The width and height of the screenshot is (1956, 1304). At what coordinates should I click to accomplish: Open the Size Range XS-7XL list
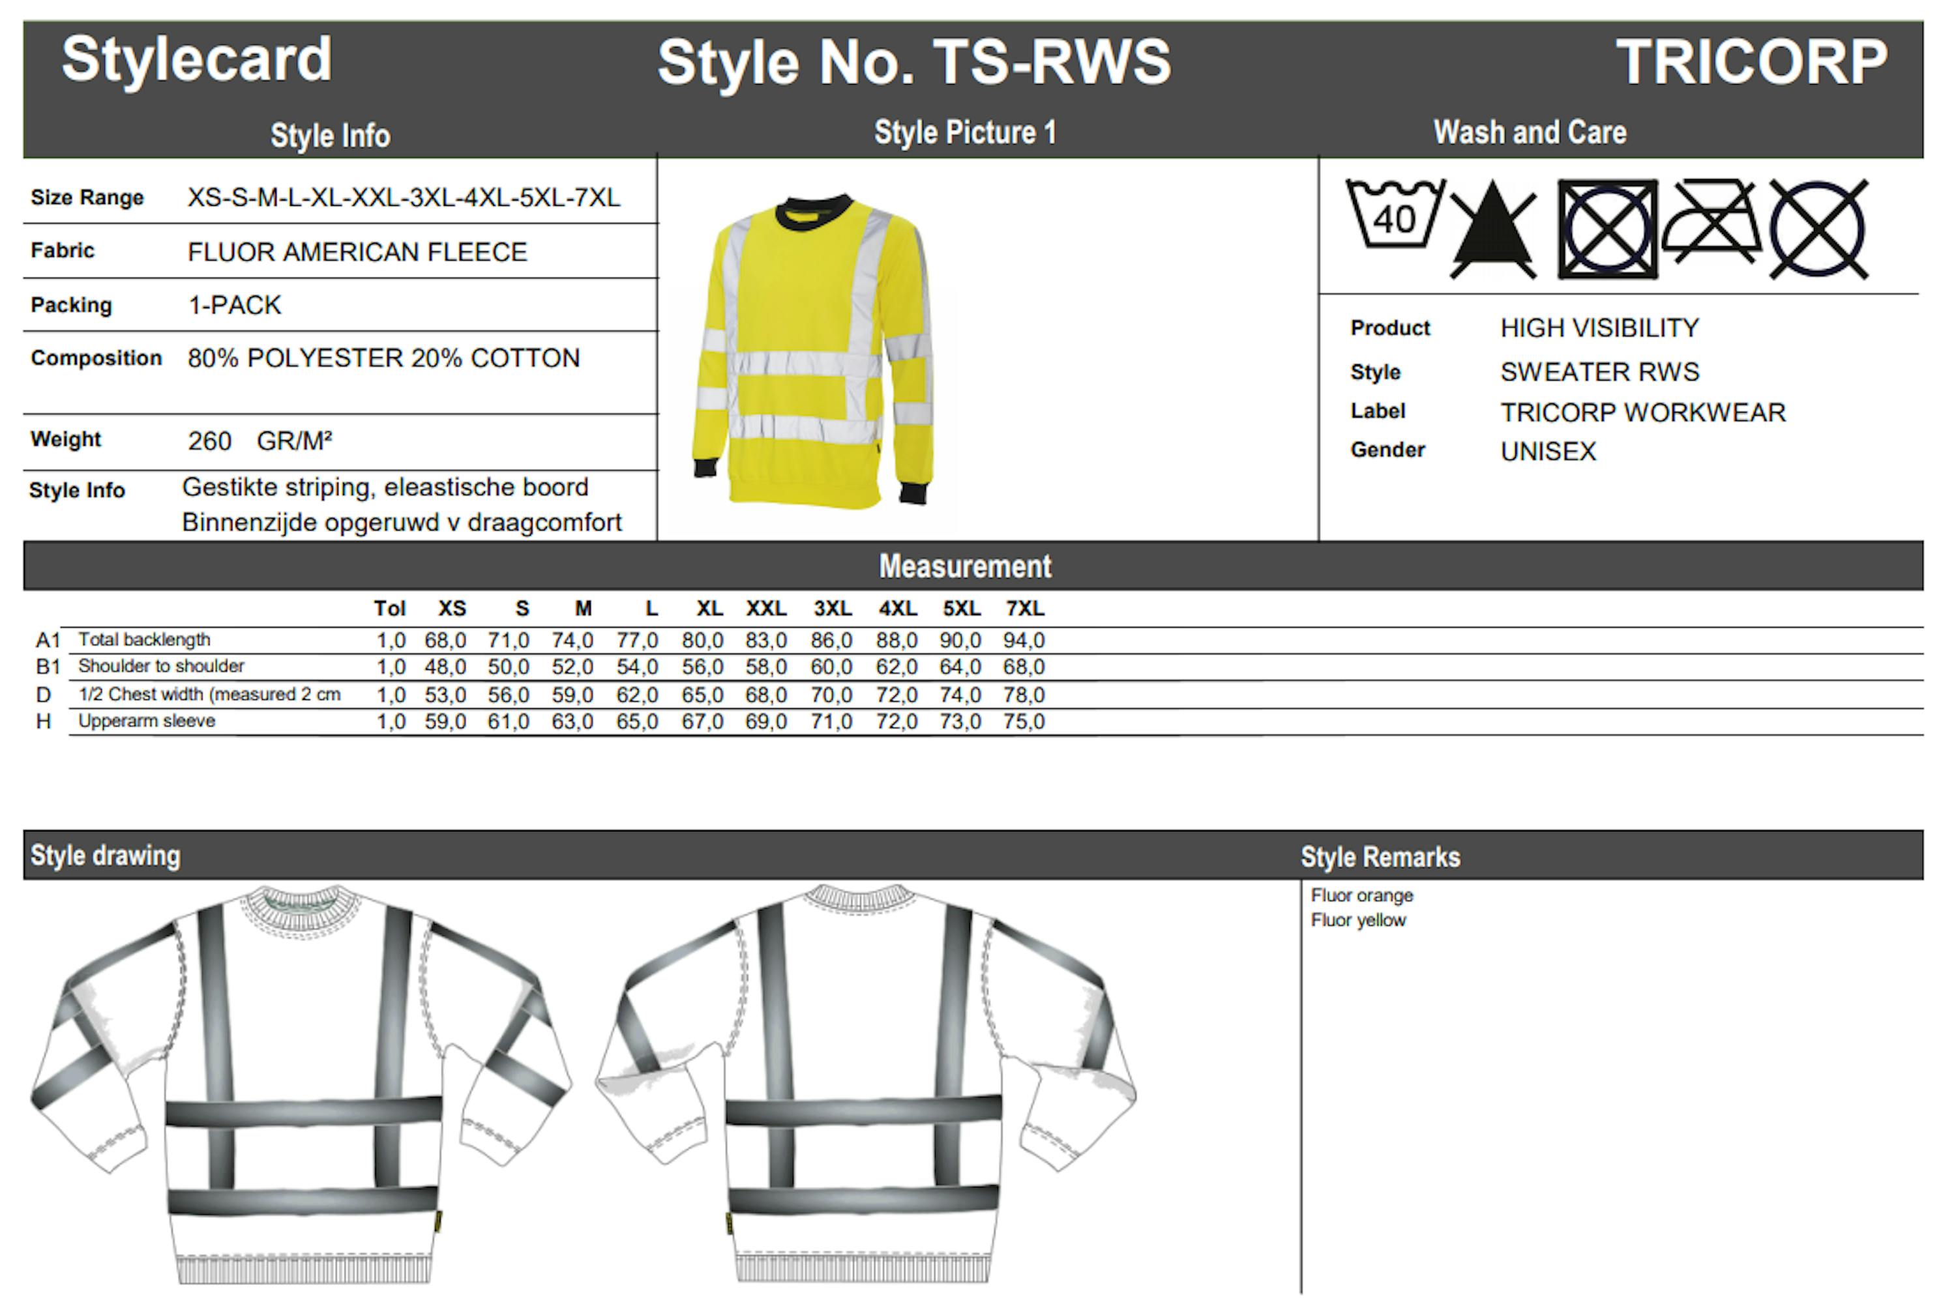click(402, 198)
